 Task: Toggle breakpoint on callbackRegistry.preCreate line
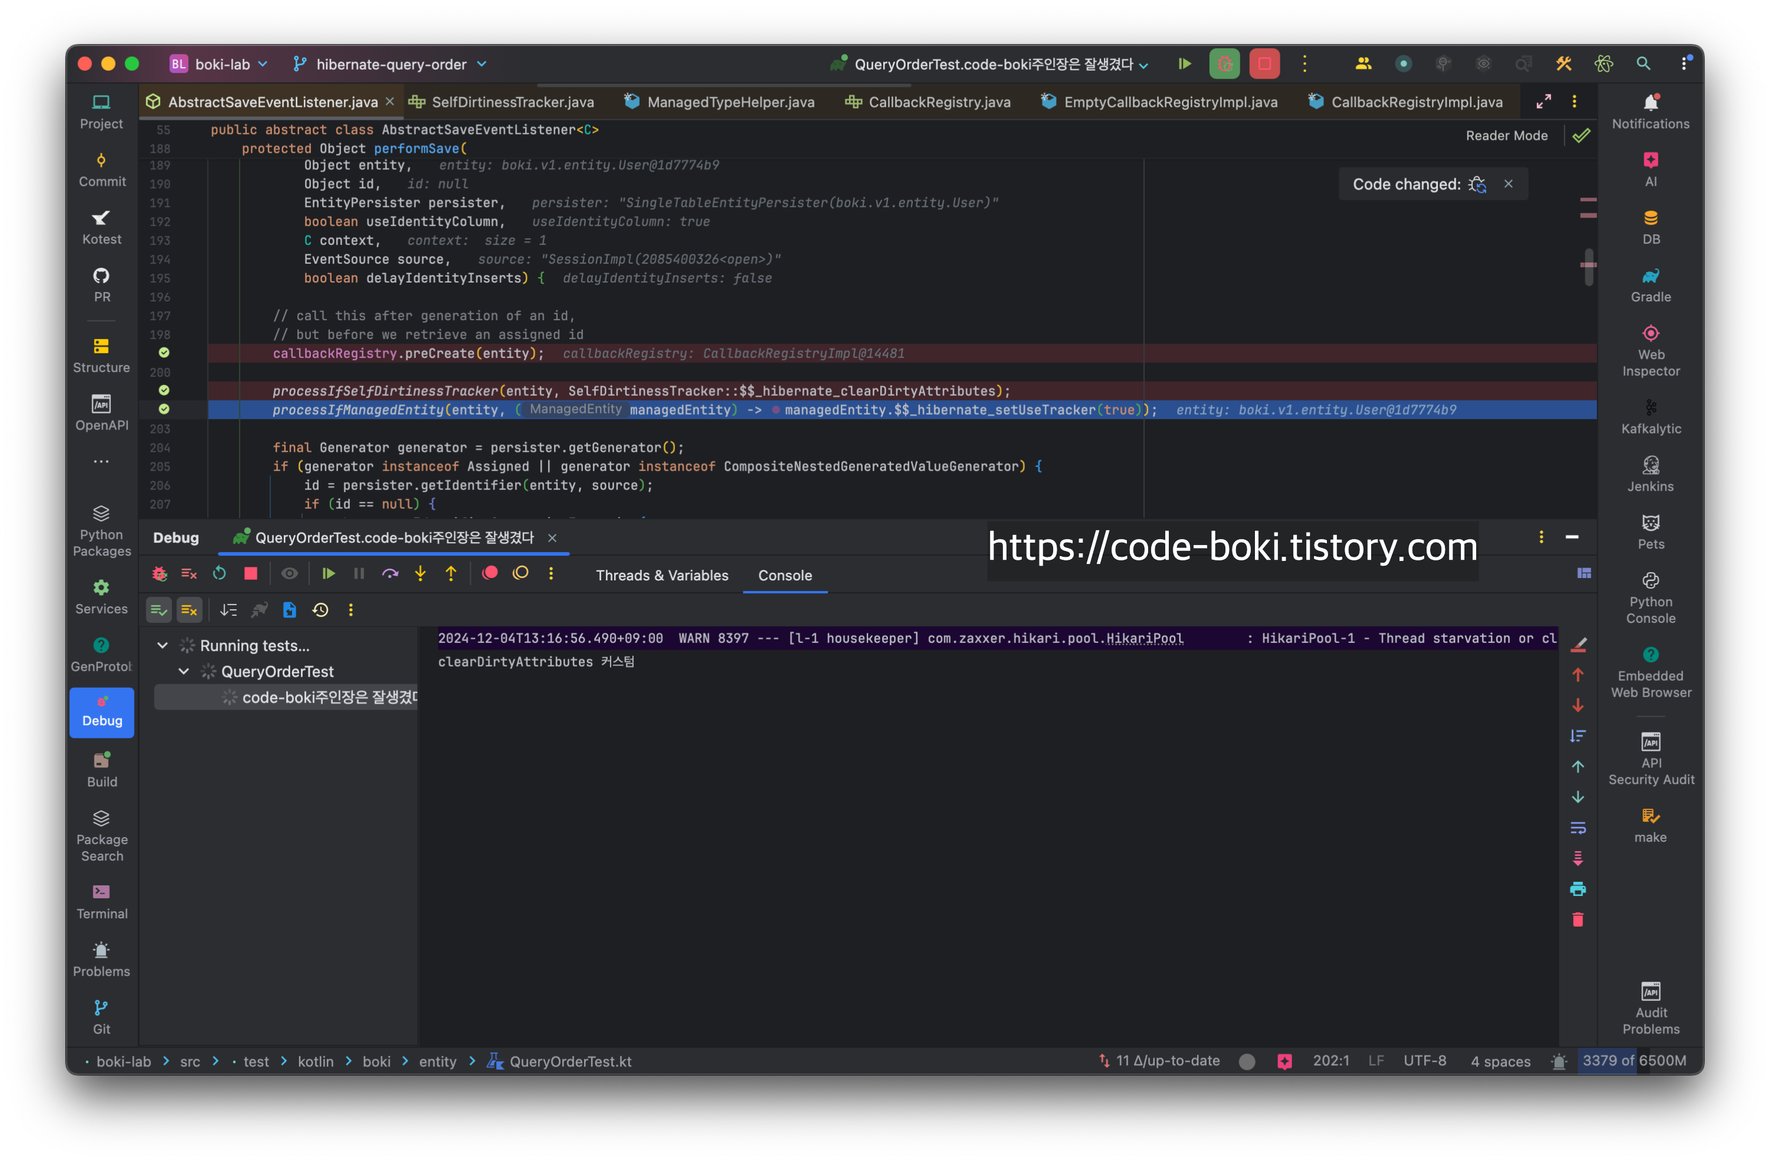pos(163,353)
